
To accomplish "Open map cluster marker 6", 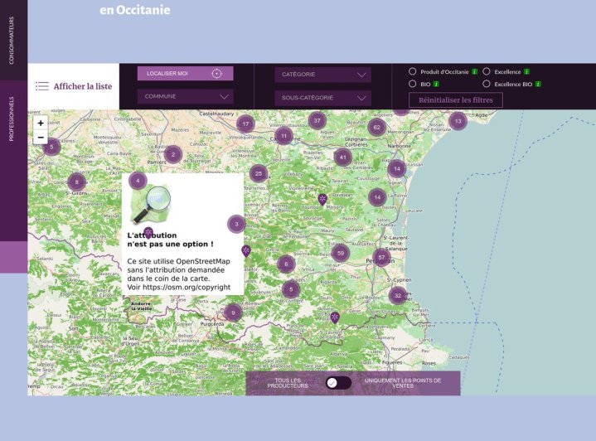I will click(x=286, y=264).
